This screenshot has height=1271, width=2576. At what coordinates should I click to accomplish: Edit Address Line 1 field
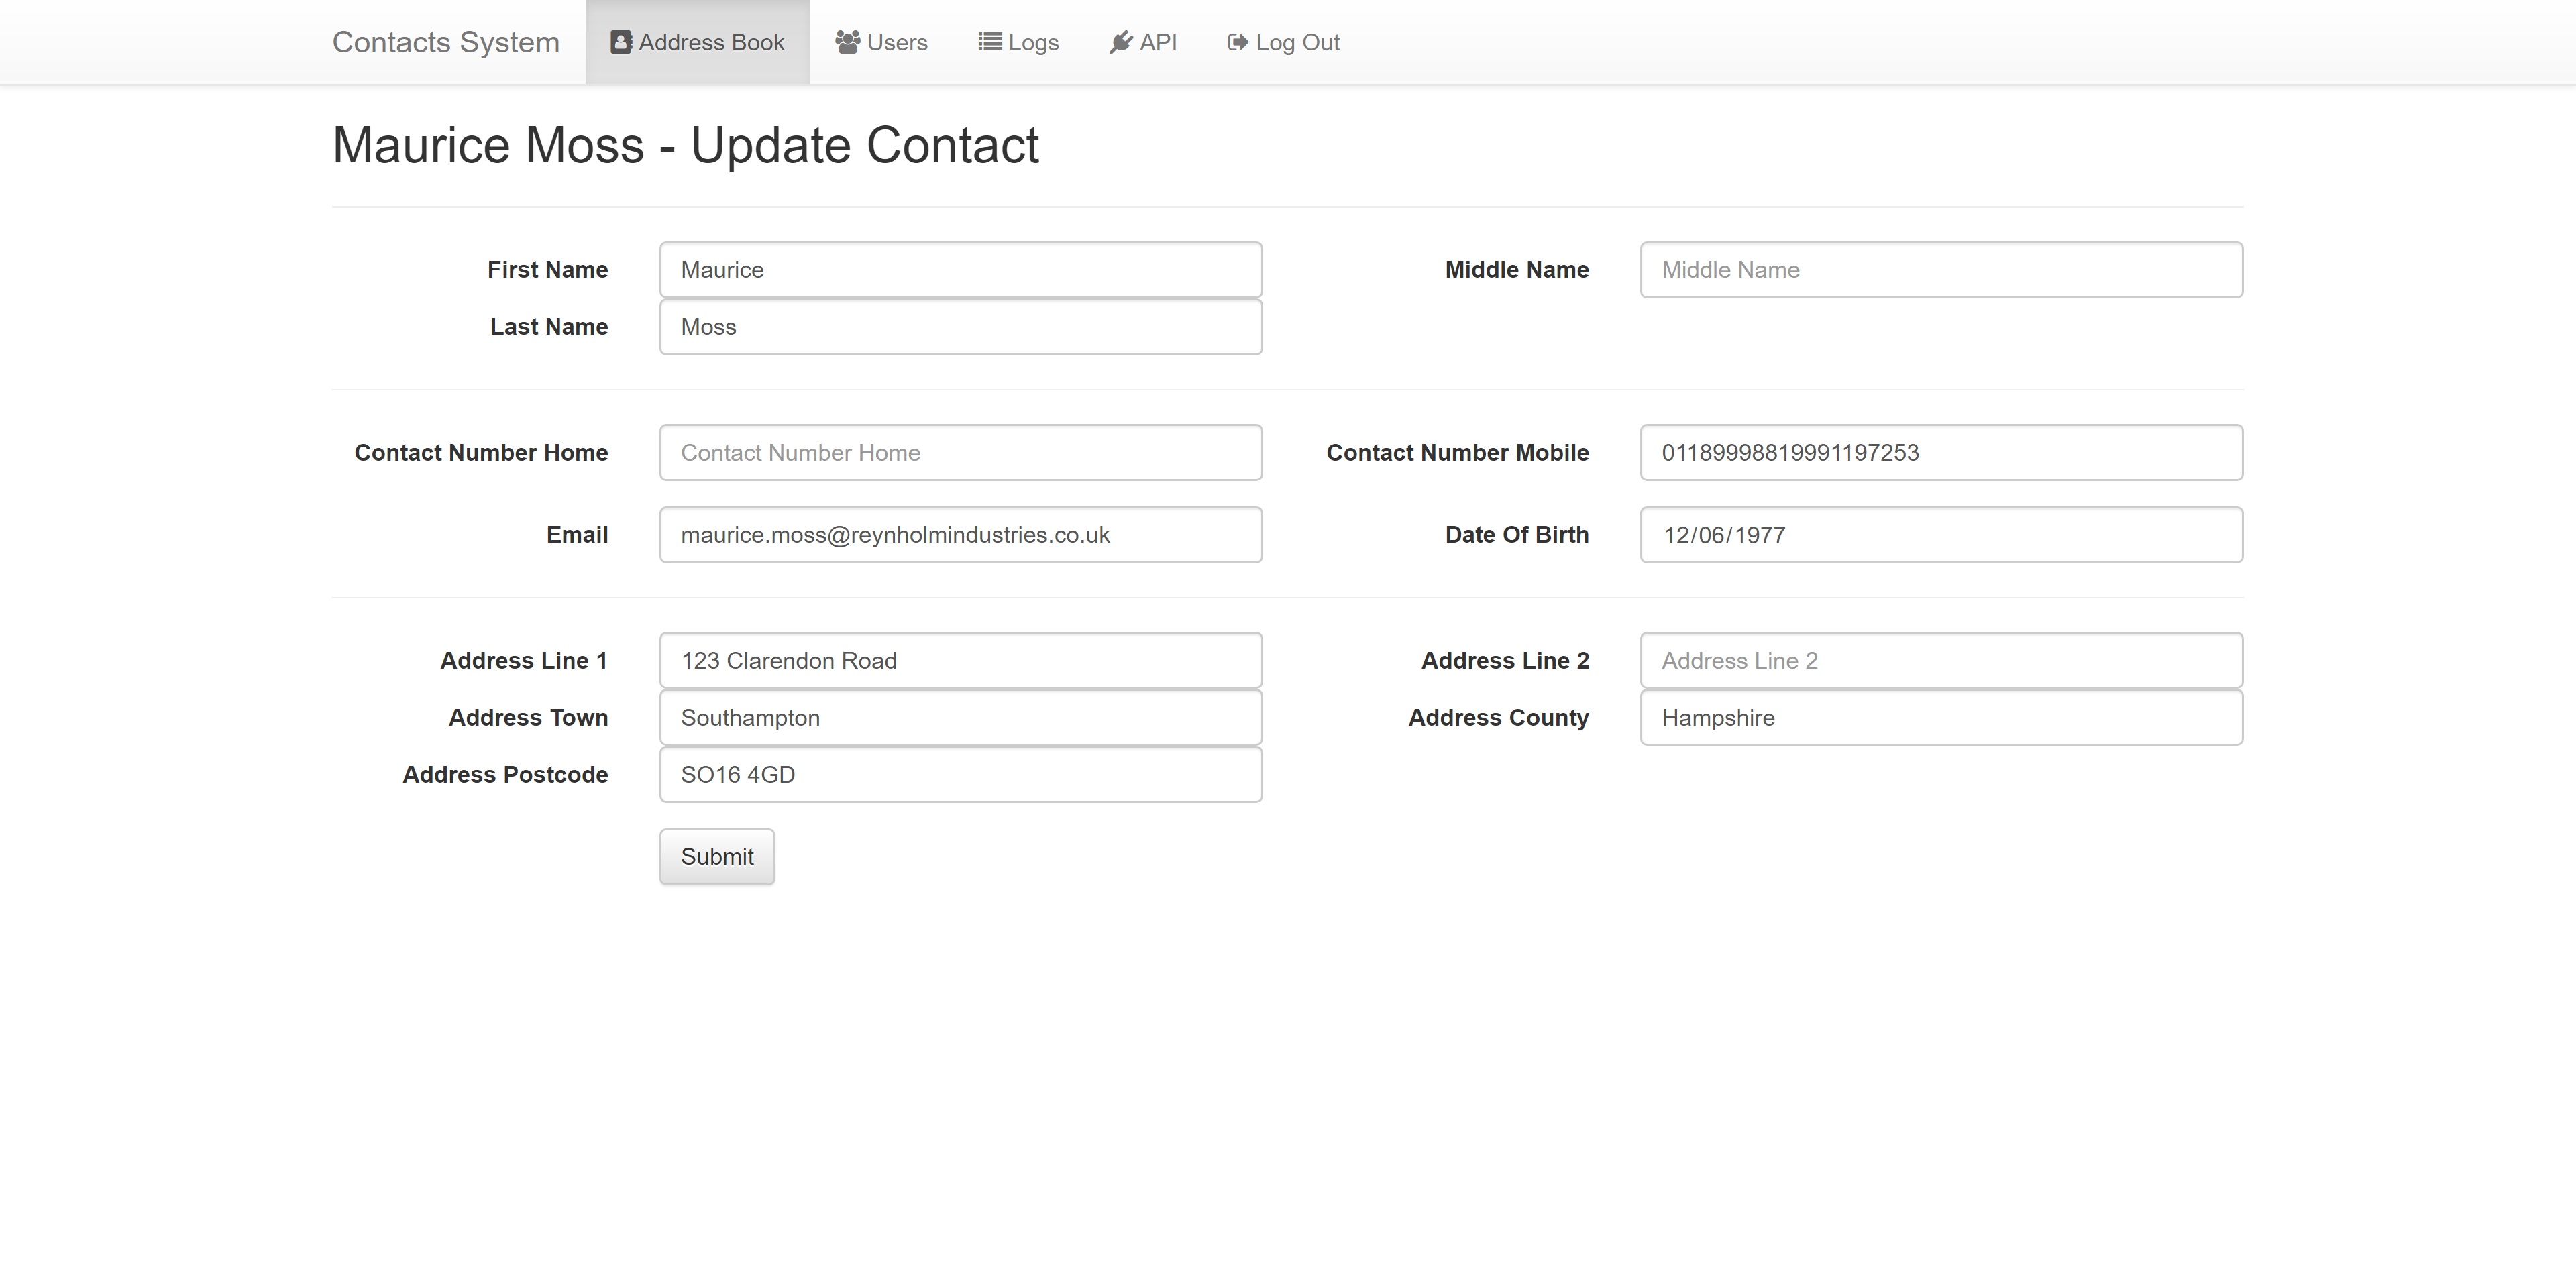point(961,661)
